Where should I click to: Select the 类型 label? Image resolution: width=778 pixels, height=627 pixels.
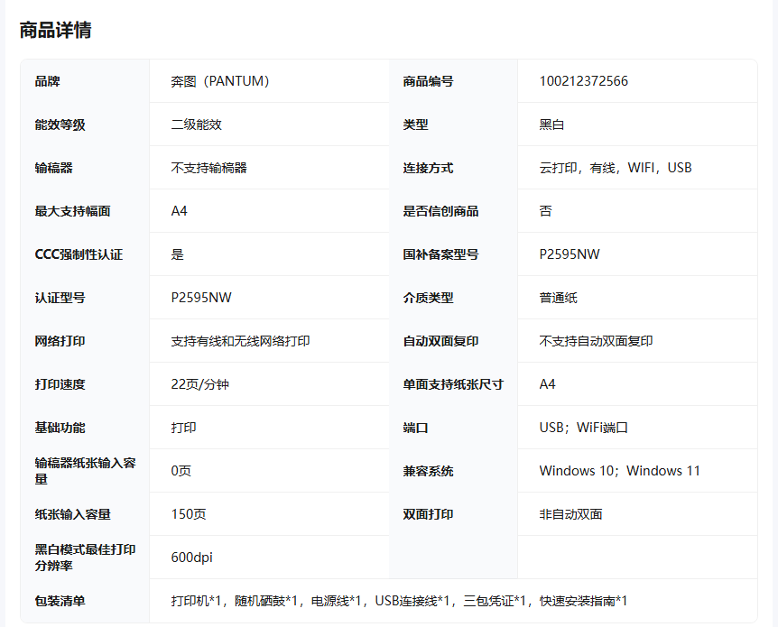[415, 124]
